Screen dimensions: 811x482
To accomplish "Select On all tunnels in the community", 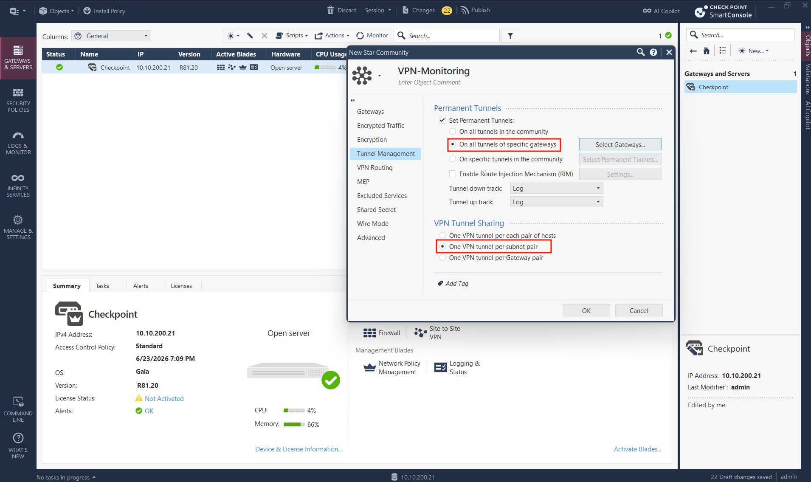I will pyautogui.click(x=453, y=132).
